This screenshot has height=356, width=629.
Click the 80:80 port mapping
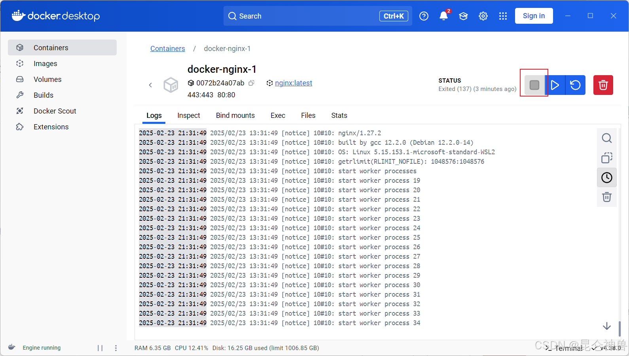(x=226, y=95)
